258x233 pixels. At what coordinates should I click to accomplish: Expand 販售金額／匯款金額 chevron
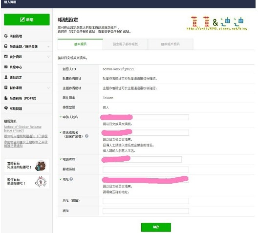pos(48,46)
